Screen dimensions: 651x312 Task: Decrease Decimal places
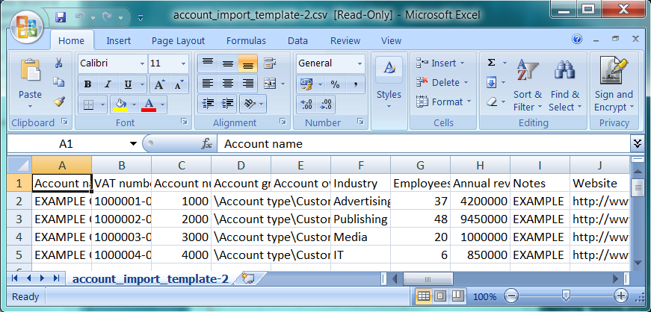[327, 104]
